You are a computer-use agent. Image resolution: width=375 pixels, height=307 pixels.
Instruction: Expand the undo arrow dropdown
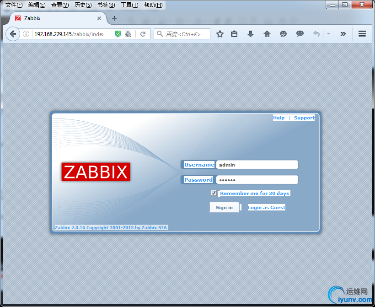pos(328,34)
